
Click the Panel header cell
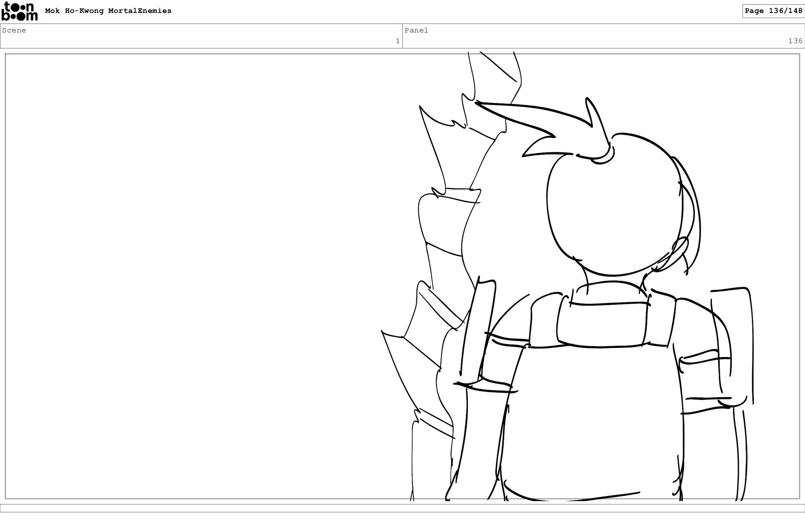point(603,36)
